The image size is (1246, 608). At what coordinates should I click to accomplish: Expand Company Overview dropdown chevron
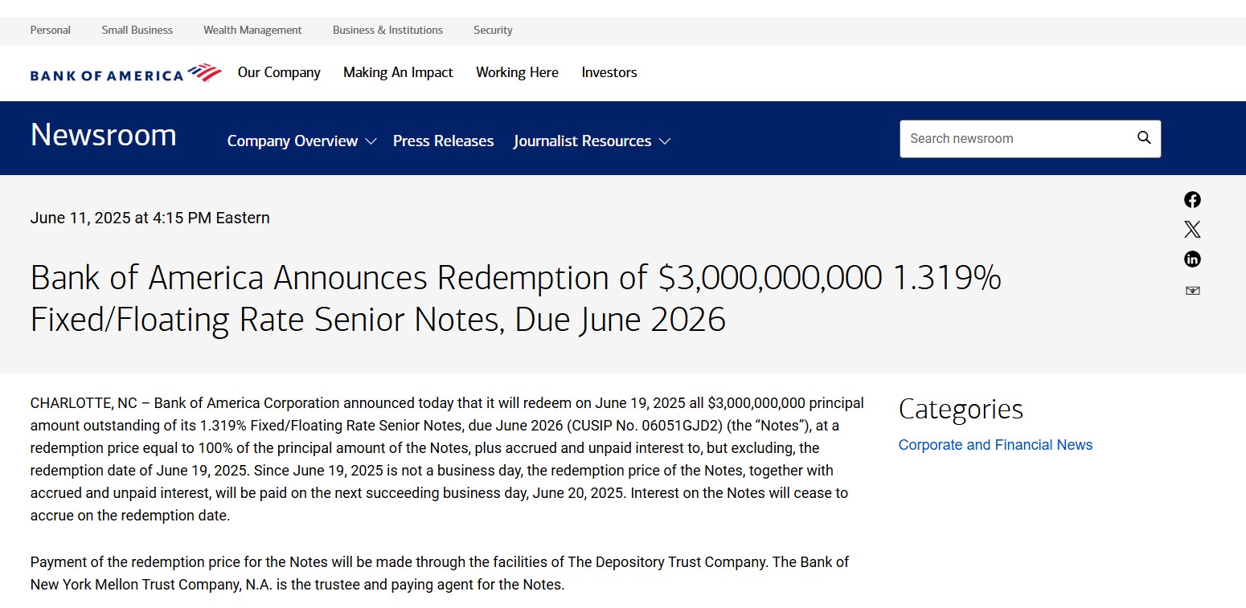coord(371,141)
